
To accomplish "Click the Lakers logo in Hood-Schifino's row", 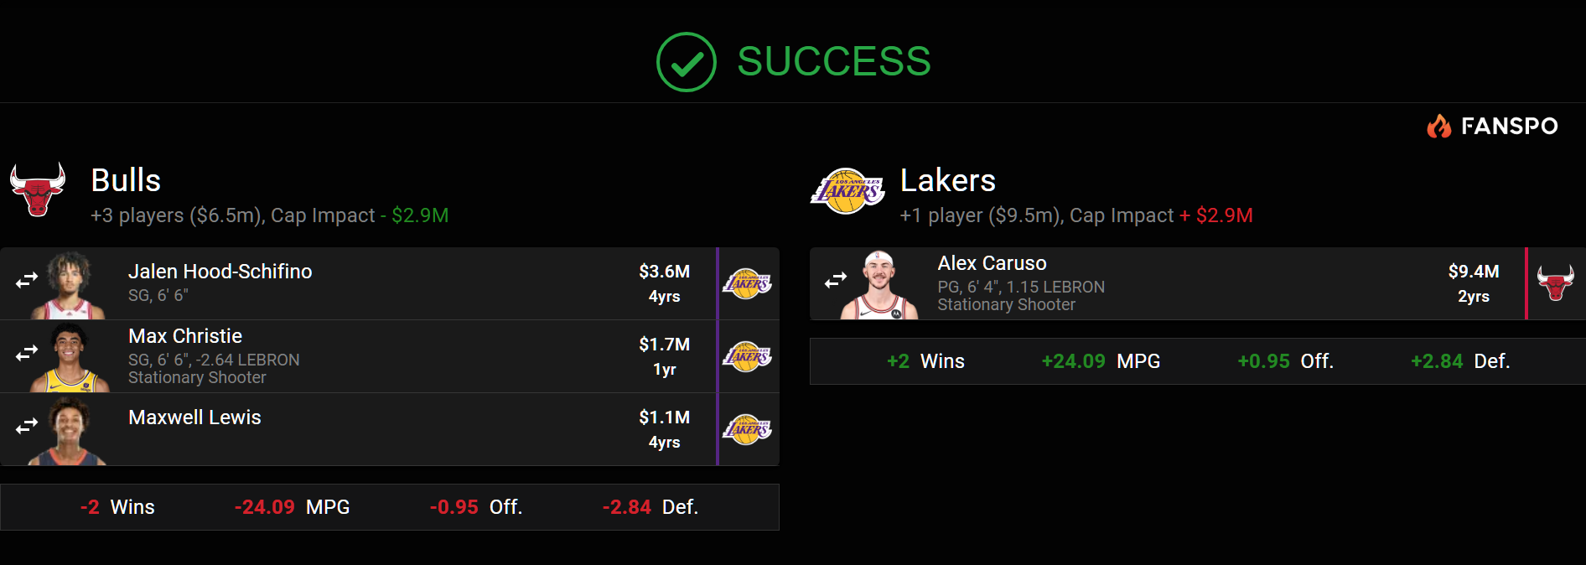I will (747, 283).
